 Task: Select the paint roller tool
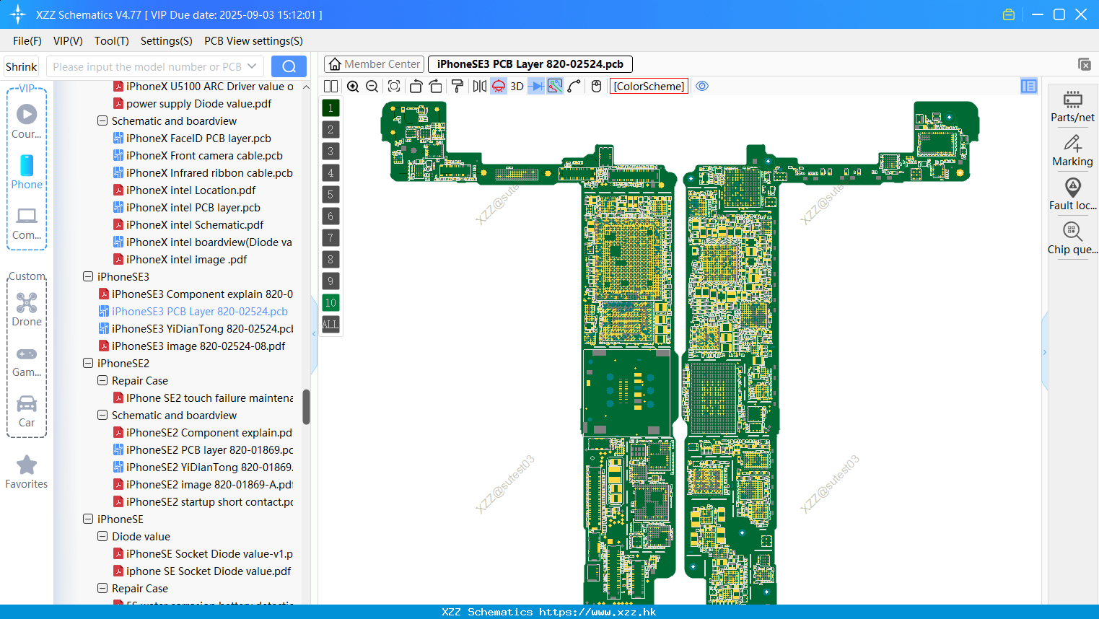pos(457,86)
